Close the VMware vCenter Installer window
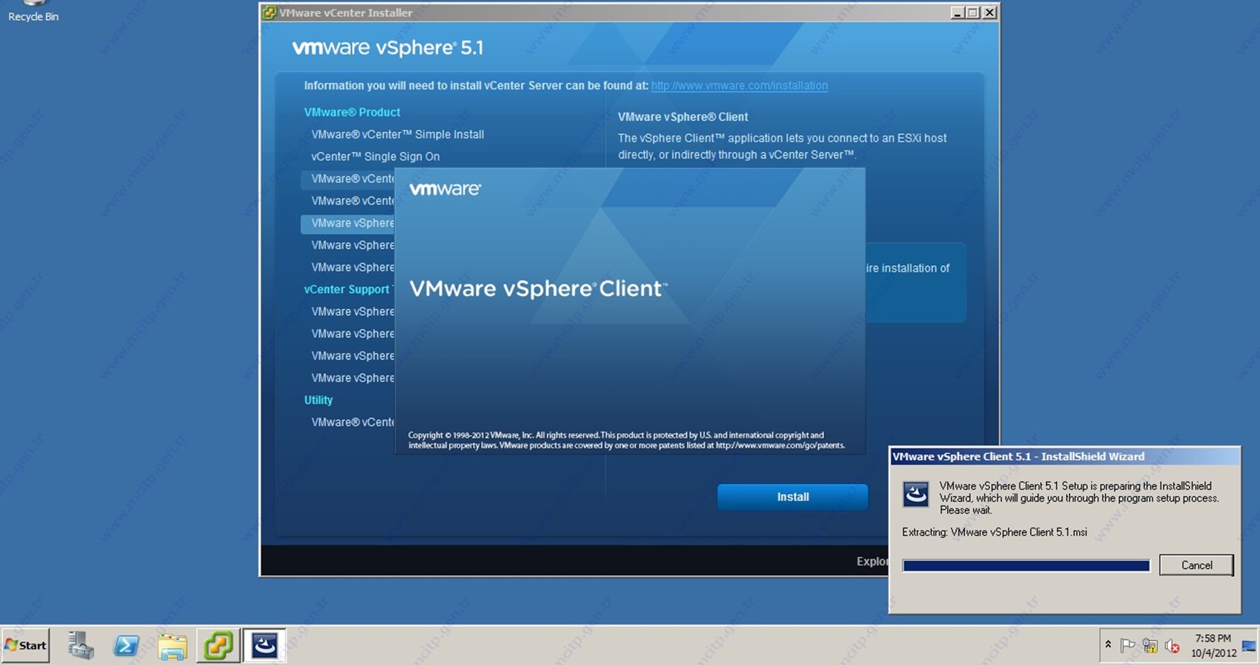 990,13
